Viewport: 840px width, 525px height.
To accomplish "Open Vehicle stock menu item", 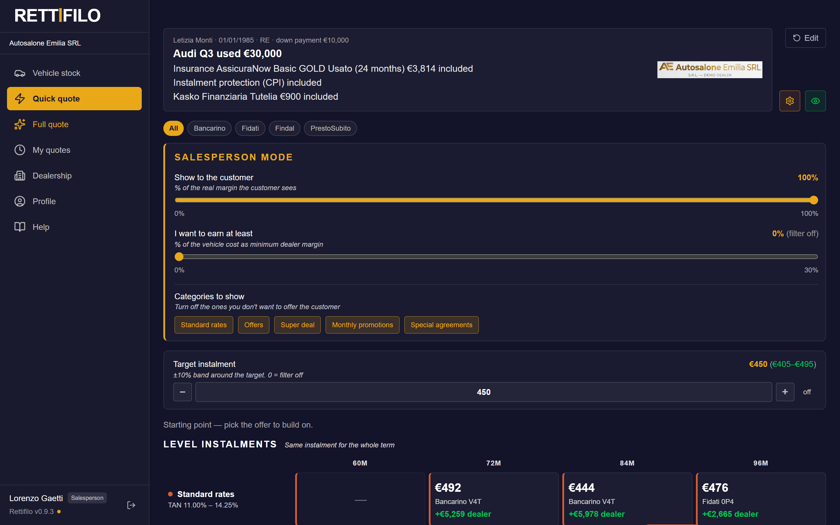I will pos(74,73).
